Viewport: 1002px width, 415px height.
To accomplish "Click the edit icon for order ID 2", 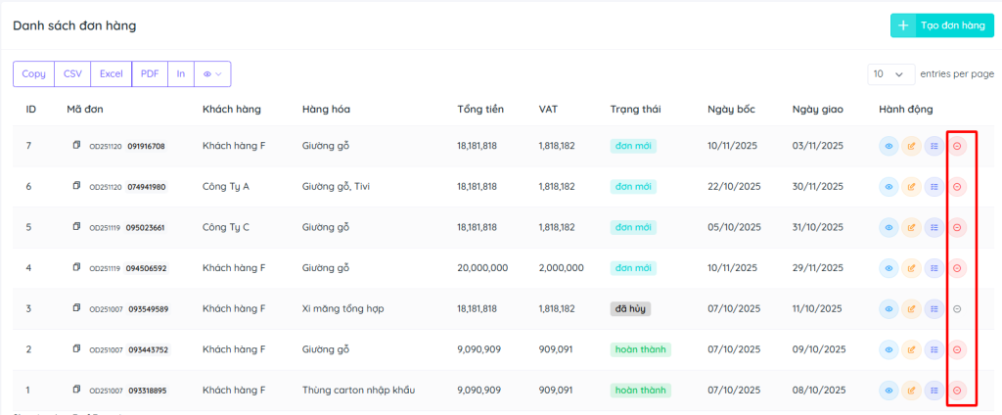I will tap(912, 348).
